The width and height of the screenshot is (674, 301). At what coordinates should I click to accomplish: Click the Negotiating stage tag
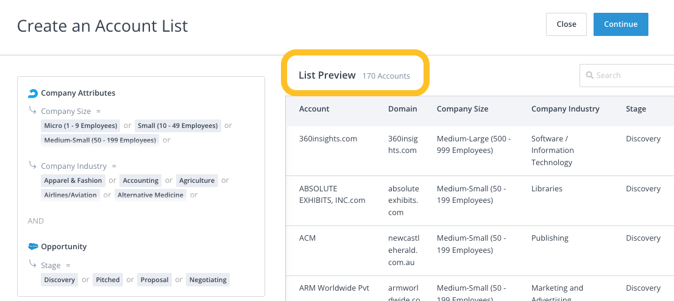click(208, 280)
